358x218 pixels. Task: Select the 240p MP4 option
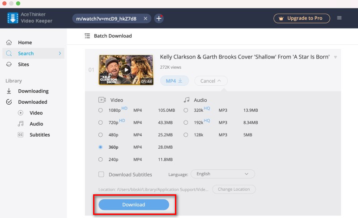click(x=100, y=159)
